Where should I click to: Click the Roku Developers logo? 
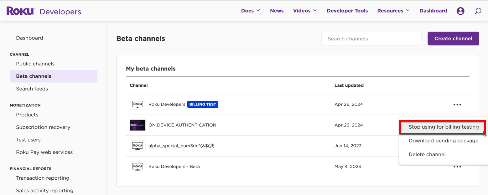[x=44, y=10]
